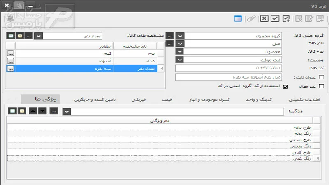This screenshot has height=185, width=329.
Task: Click the ویژگی text input field
Action: click(177, 111)
